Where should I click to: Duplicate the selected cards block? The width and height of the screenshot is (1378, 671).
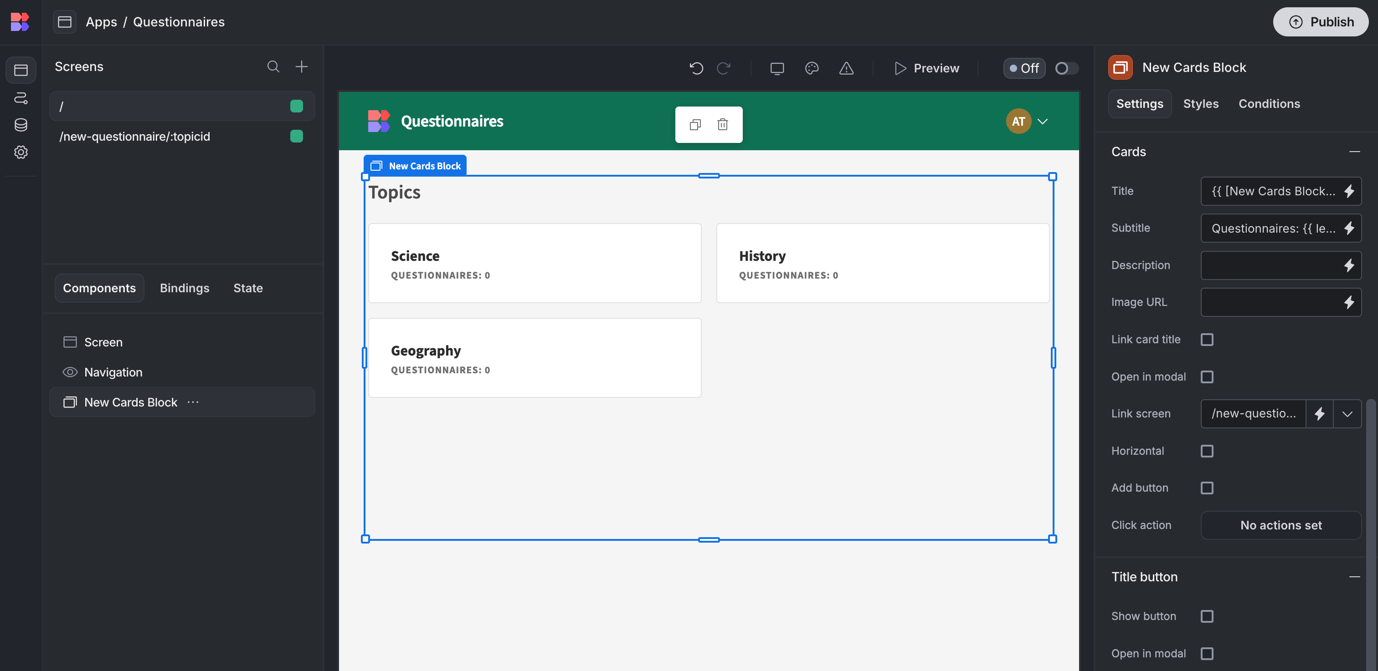(695, 124)
